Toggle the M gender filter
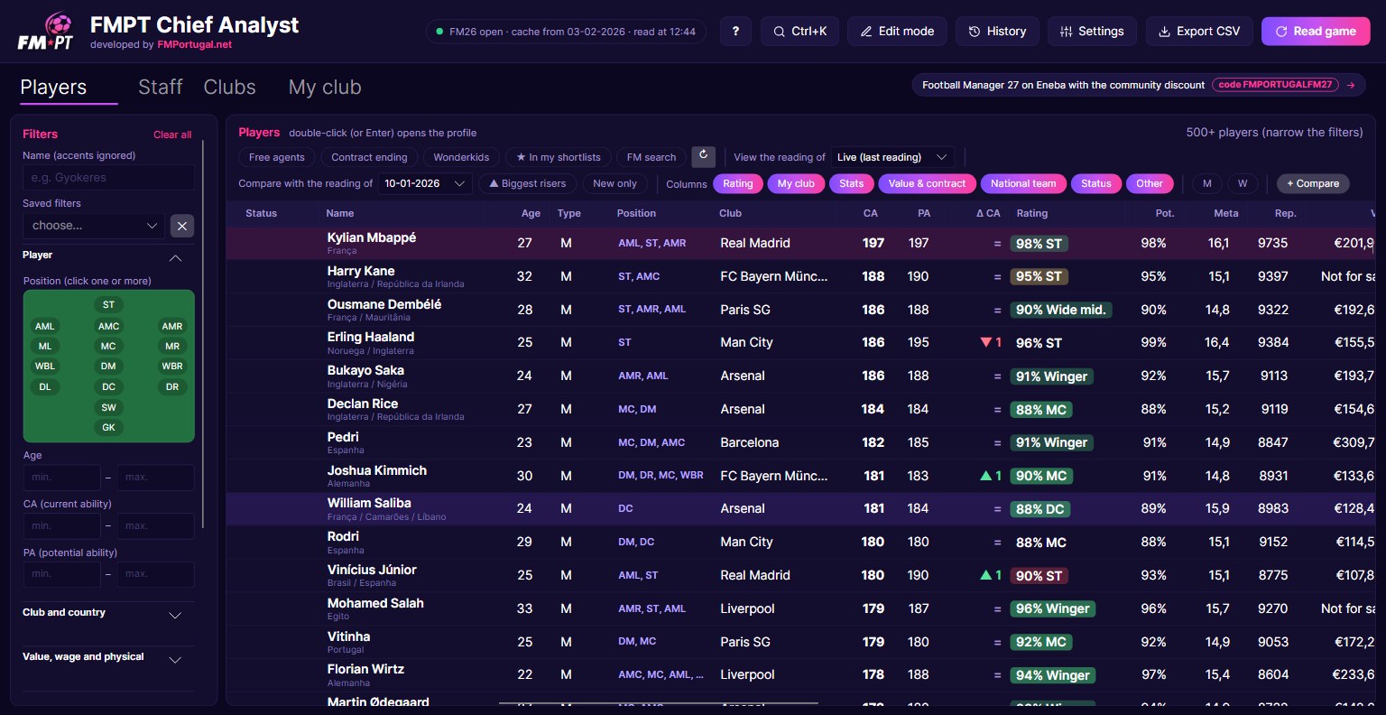 coord(1207,183)
